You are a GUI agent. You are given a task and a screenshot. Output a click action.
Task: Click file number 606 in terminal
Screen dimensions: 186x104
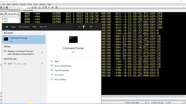click(27, 14)
